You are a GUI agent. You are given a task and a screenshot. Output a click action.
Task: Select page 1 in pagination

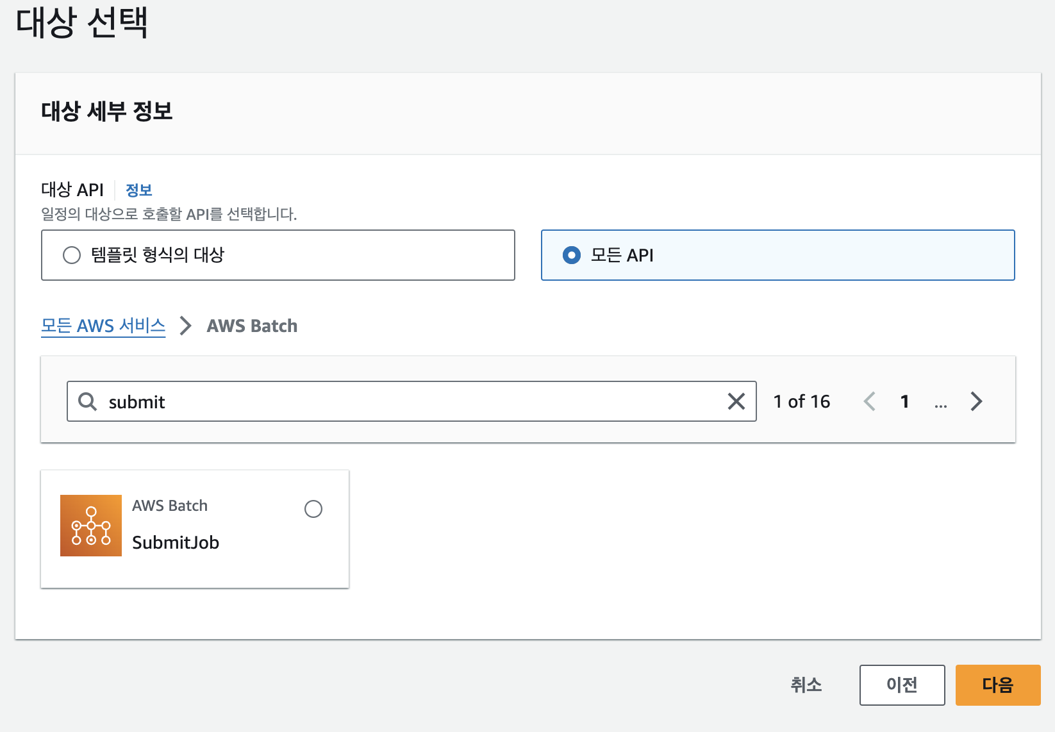pos(904,402)
